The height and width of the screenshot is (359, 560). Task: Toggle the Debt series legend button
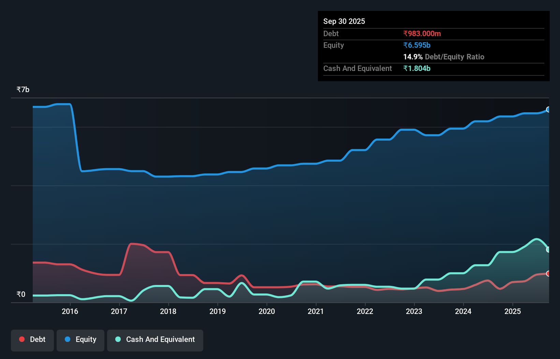(x=32, y=340)
